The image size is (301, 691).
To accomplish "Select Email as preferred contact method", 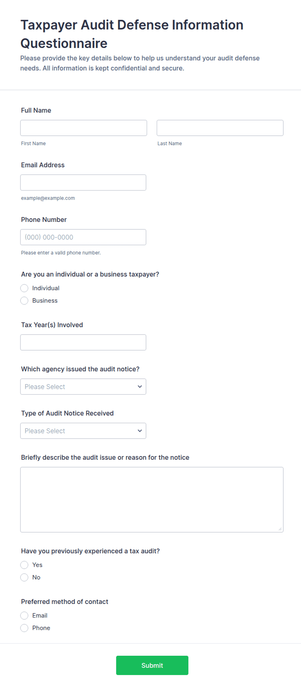I will pyautogui.click(x=24, y=616).
